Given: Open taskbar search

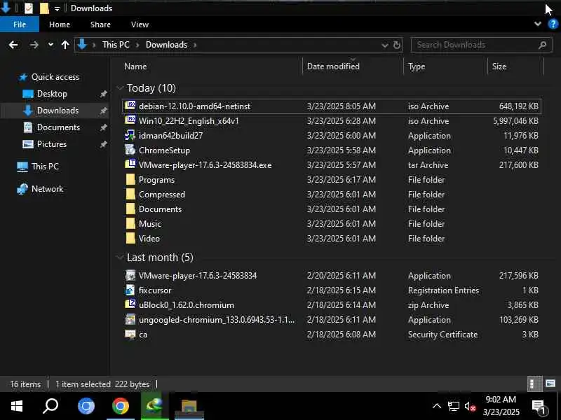Looking at the screenshot, I should coord(50,406).
